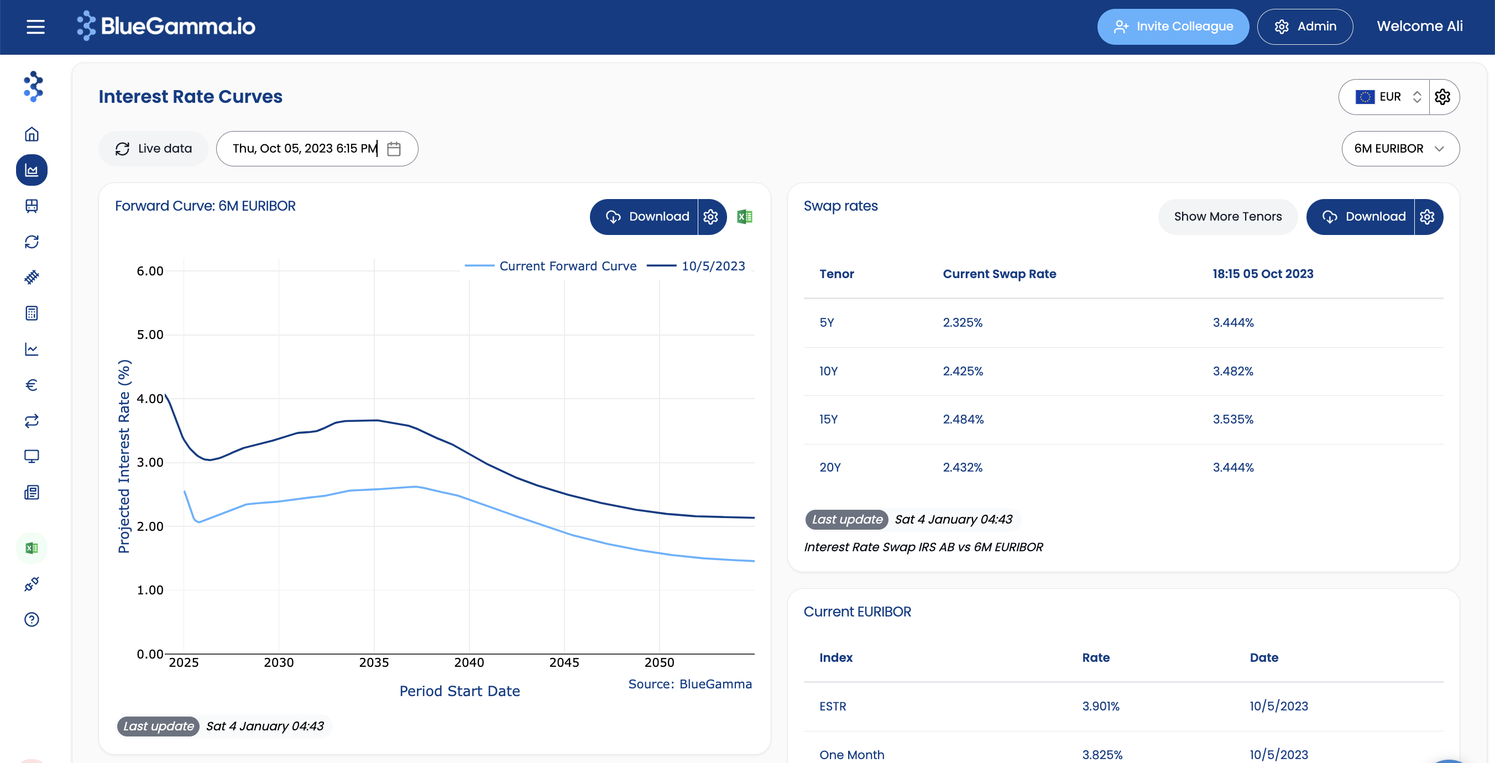The height and width of the screenshot is (763, 1495).
Task: Click Welcome Ali user text
Action: point(1420,27)
